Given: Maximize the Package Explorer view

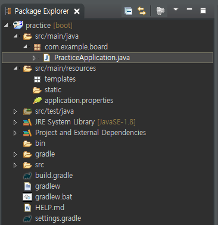Looking at the screenshot, I should 203,11.
